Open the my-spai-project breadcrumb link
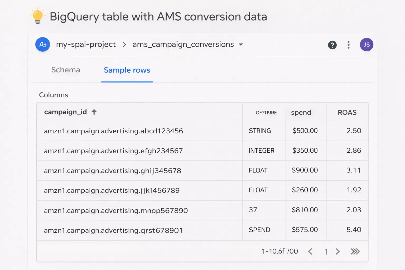 pos(86,44)
